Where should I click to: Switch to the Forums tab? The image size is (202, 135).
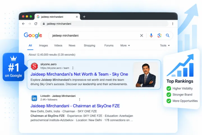pyautogui.click(x=109, y=46)
